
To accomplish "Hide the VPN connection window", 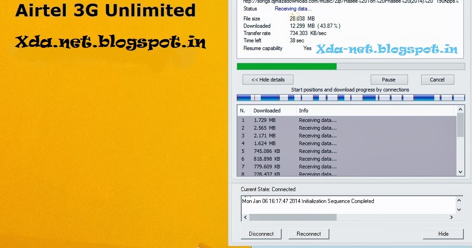I will coord(443,234).
